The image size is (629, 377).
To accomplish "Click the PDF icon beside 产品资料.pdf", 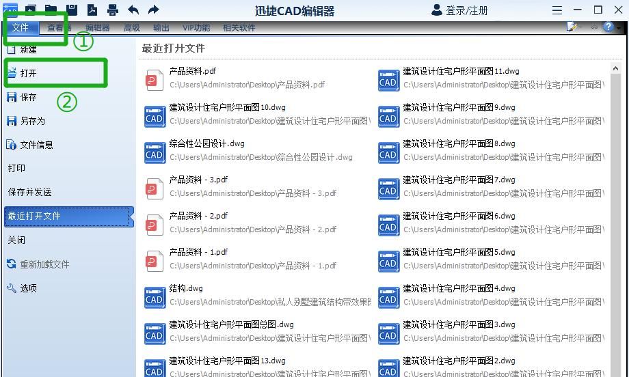I will pyautogui.click(x=155, y=80).
